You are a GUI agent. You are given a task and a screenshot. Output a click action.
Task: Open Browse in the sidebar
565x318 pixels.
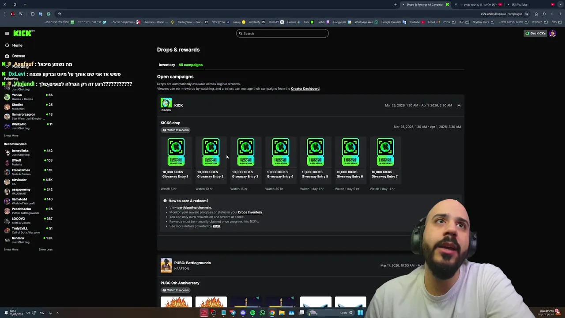(x=19, y=56)
